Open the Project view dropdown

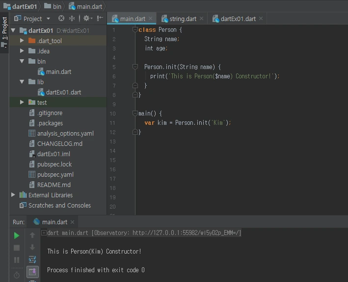48,19
